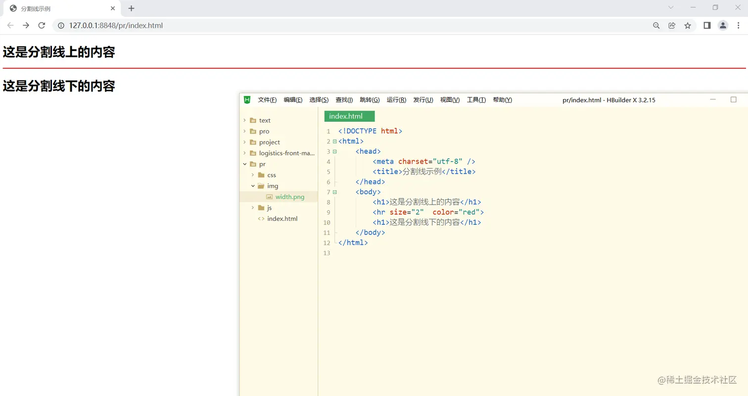This screenshot has height=396, width=748.
Task: Minimize the HBuilder X window
Action: tap(713, 99)
